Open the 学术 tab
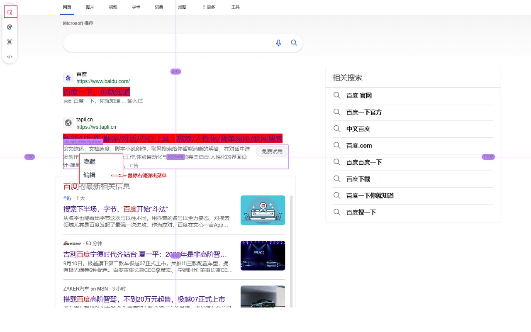 coord(136,7)
